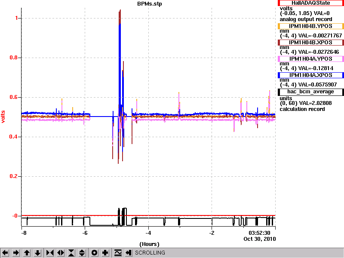
Task: Click the '0.6' tick label on y-axis
Action: tap(14, 97)
